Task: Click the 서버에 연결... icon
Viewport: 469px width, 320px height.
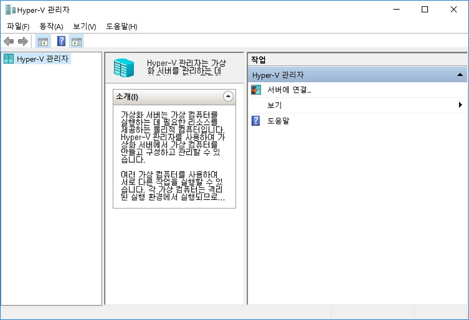Action: click(256, 90)
